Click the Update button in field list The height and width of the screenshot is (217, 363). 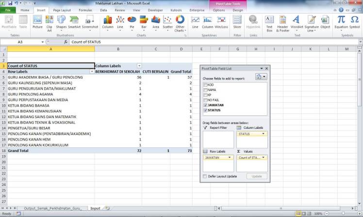pos(257,176)
